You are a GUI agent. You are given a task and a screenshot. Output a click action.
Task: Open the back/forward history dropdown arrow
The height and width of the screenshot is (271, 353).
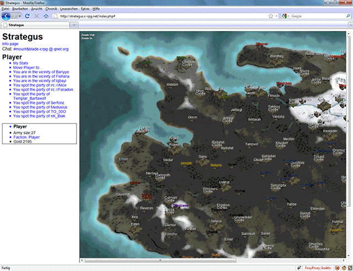(20, 16)
